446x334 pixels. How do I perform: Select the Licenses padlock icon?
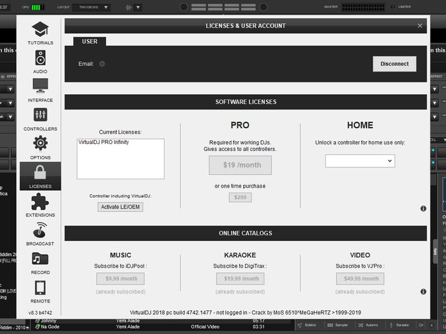pyautogui.click(x=40, y=172)
